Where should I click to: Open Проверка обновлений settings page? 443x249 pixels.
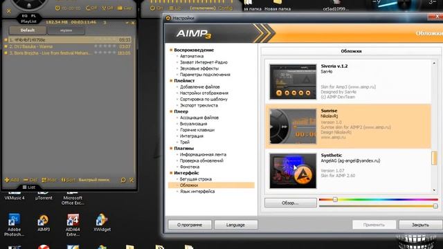[x=201, y=160]
